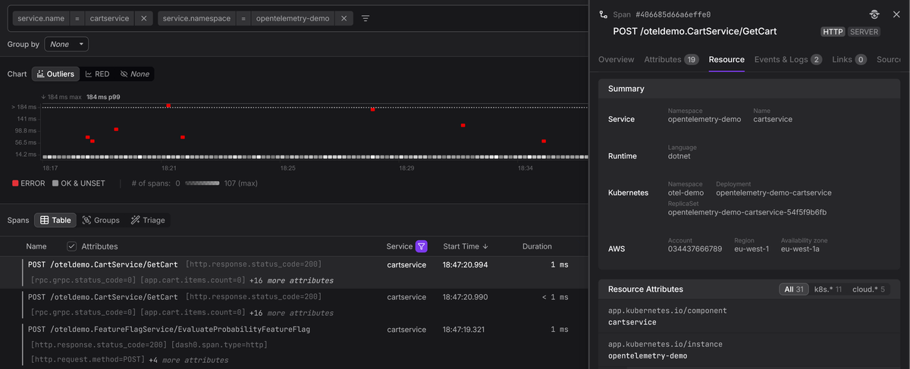The height and width of the screenshot is (369, 910).
Task: Expand +16 more attributes in 18:47:20.994 row
Action: [x=291, y=280]
